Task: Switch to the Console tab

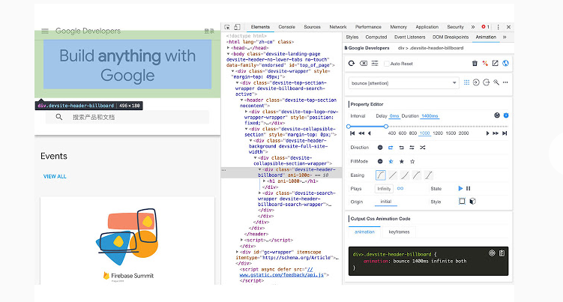Action: pos(286,27)
